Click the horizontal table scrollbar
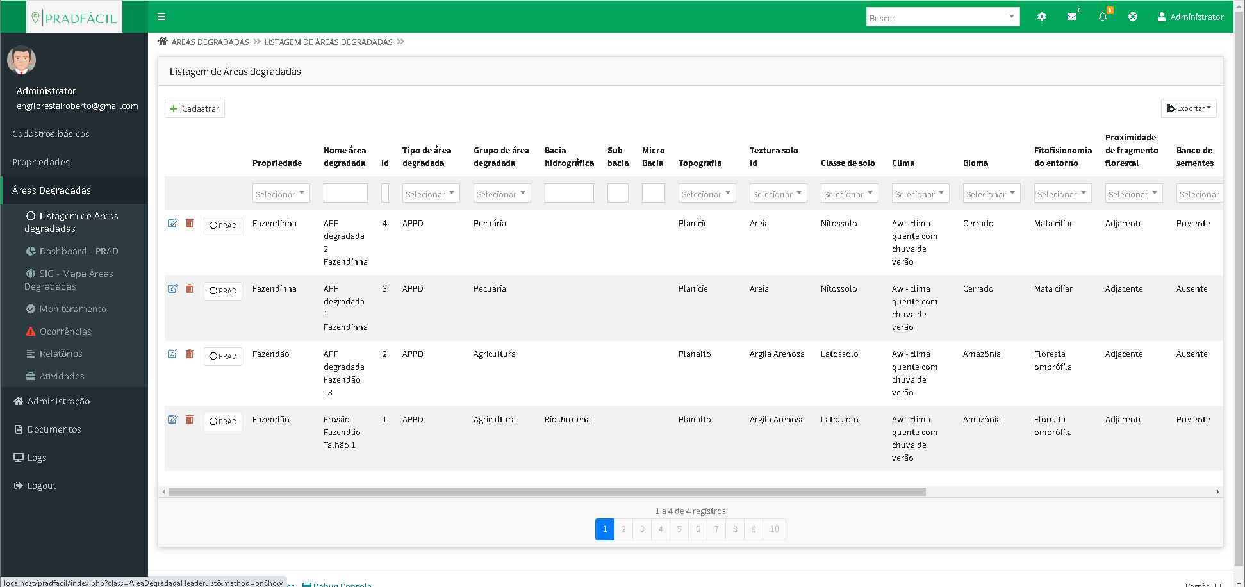 click(x=547, y=492)
